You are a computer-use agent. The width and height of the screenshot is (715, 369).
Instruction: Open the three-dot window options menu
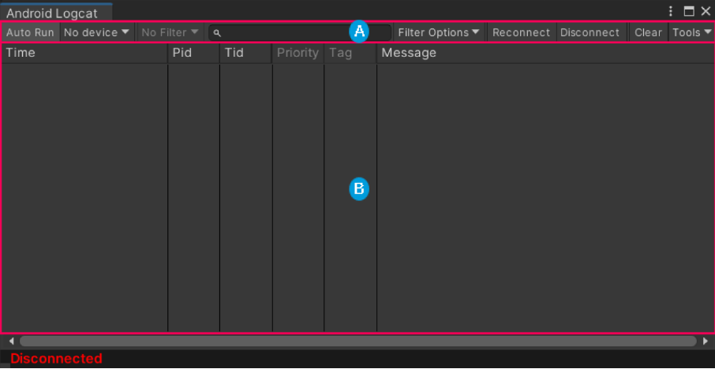pos(670,11)
